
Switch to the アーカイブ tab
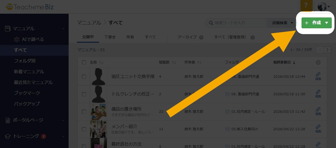[187, 37]
